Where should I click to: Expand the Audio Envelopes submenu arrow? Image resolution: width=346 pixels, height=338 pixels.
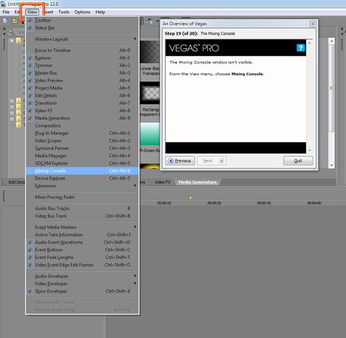point(135,276)
